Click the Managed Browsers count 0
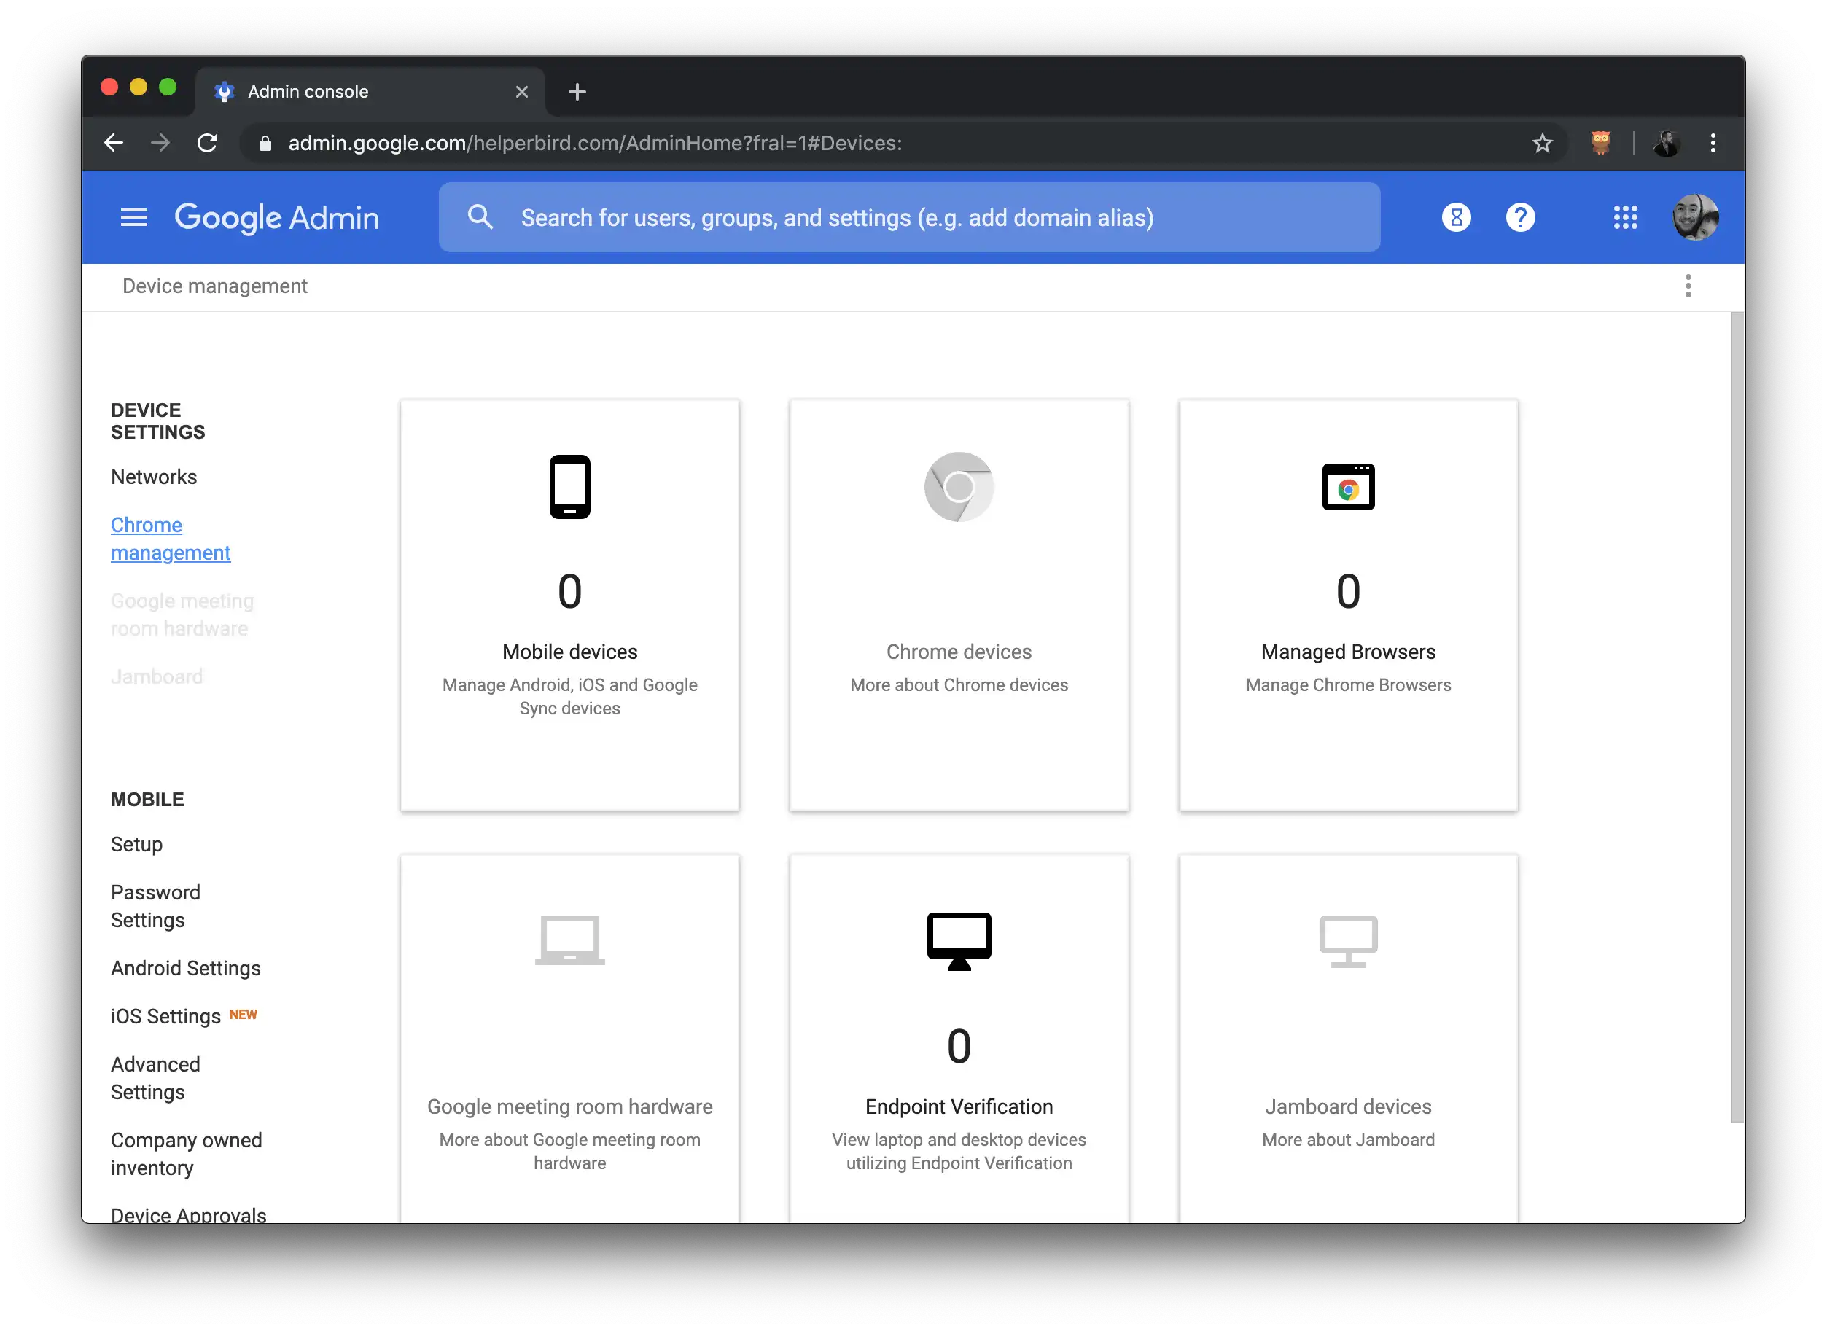 pyautogui.click(x=1347, y=592)
